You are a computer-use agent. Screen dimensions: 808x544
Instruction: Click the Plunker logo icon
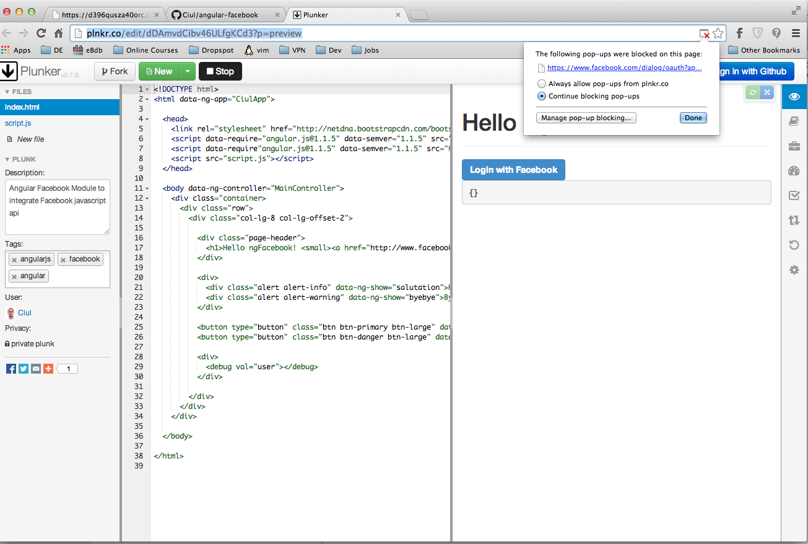coord(9,71)
